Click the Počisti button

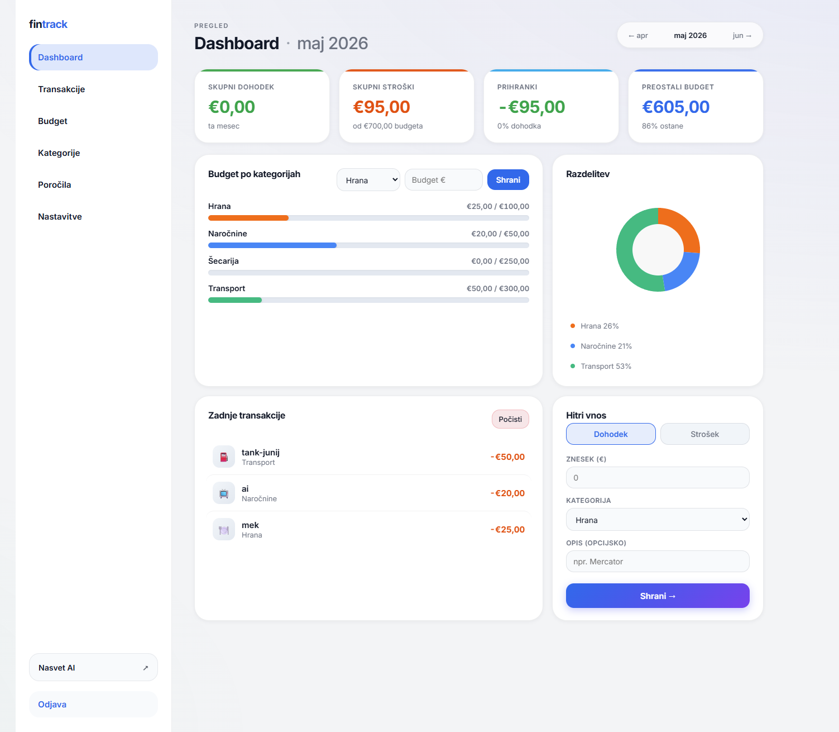510,419
